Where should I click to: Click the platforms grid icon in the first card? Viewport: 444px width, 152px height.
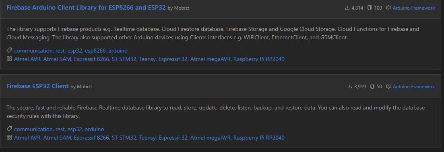[x=9, y=59]
